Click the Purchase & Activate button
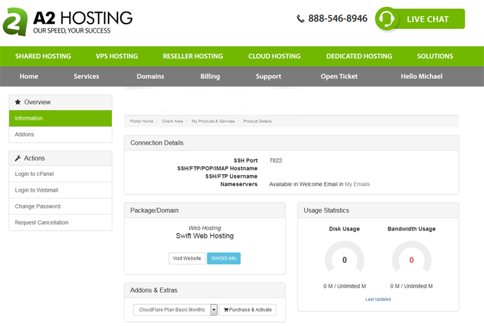 click(248, 309)
